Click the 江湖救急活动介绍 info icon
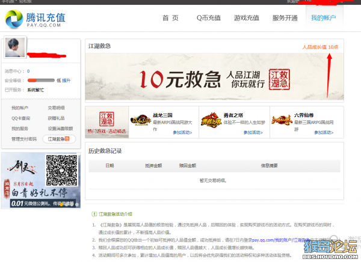Screen dimensions: 361x262 [94, 214]
